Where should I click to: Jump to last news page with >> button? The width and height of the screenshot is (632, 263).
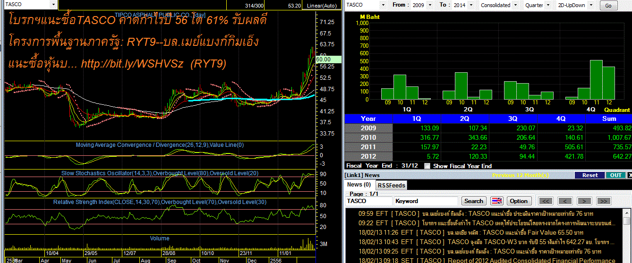(603, 201)
